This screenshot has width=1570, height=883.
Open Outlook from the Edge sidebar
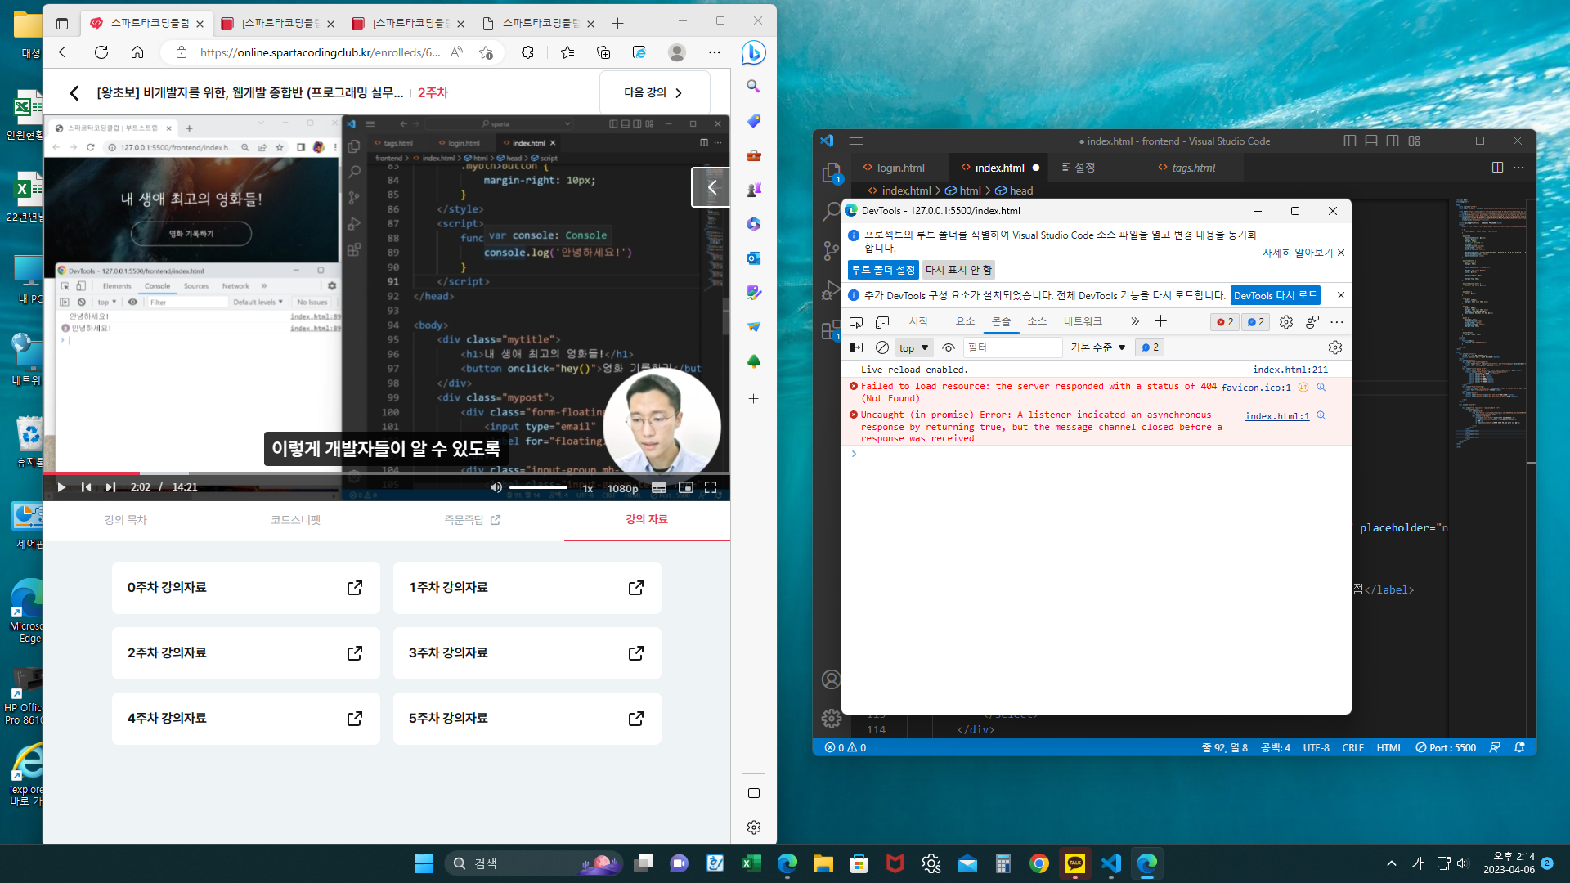tap(754, 258)
